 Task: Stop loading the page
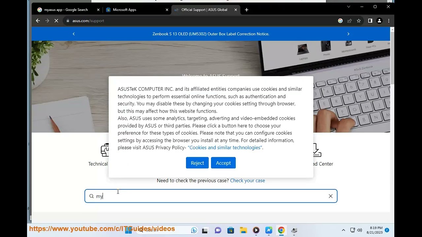pos(56,21)
